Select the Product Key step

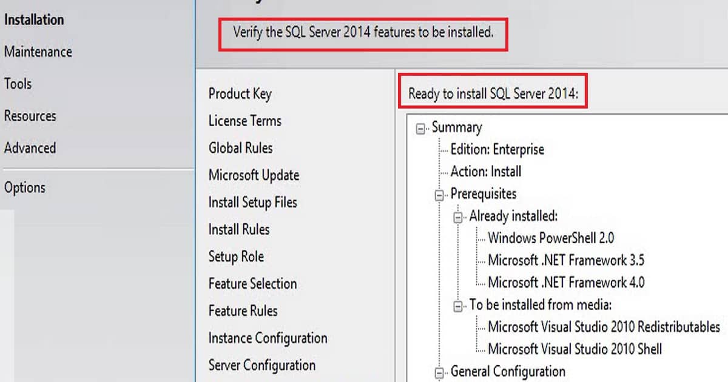240,94
